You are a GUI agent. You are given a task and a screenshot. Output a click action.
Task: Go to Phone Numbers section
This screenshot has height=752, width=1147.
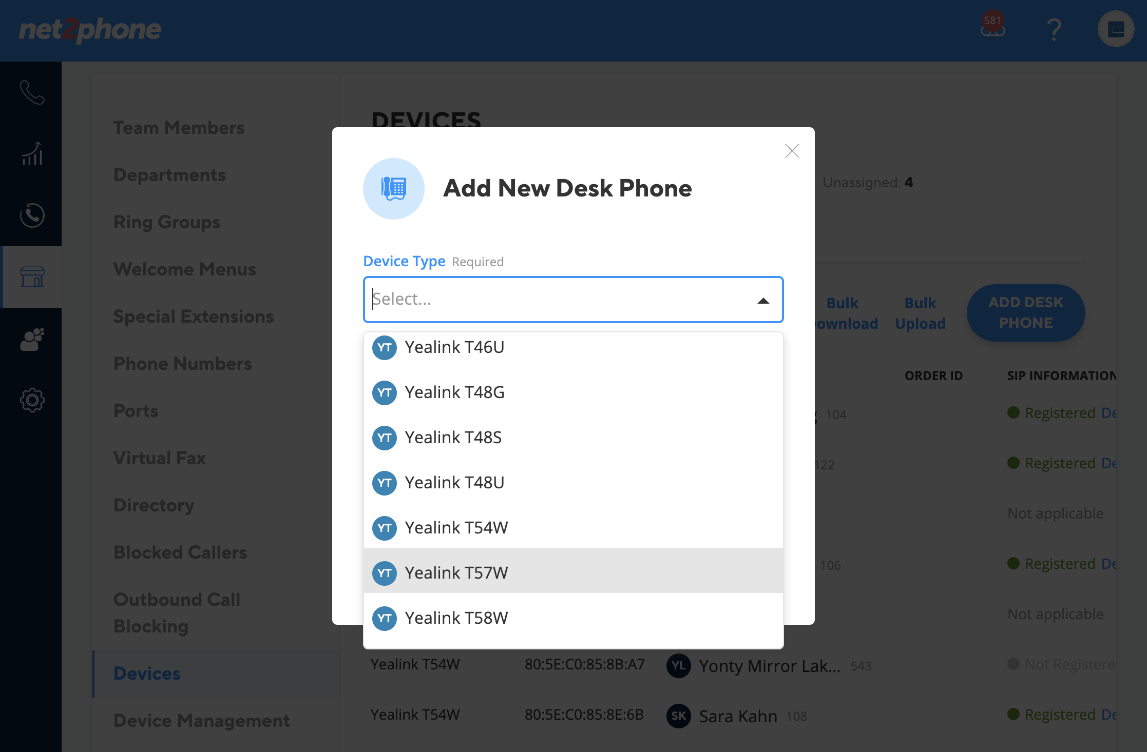pos(182,364)
